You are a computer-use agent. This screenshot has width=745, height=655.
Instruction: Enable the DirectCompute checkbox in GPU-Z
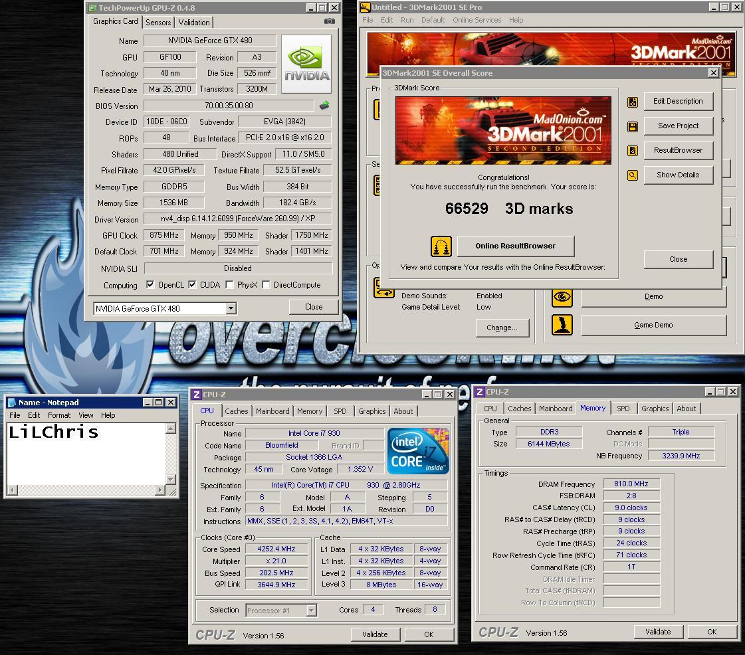[x=266, y=284]
